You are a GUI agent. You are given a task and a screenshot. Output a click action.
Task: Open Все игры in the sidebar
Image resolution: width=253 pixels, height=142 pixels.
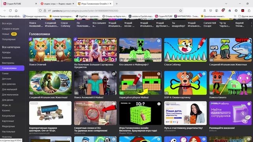(x=7, y=23)
